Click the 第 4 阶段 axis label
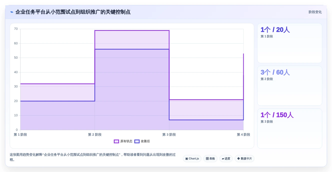This screenshot has height=172, width=332. pyautogui.click(x=243, y=135)
